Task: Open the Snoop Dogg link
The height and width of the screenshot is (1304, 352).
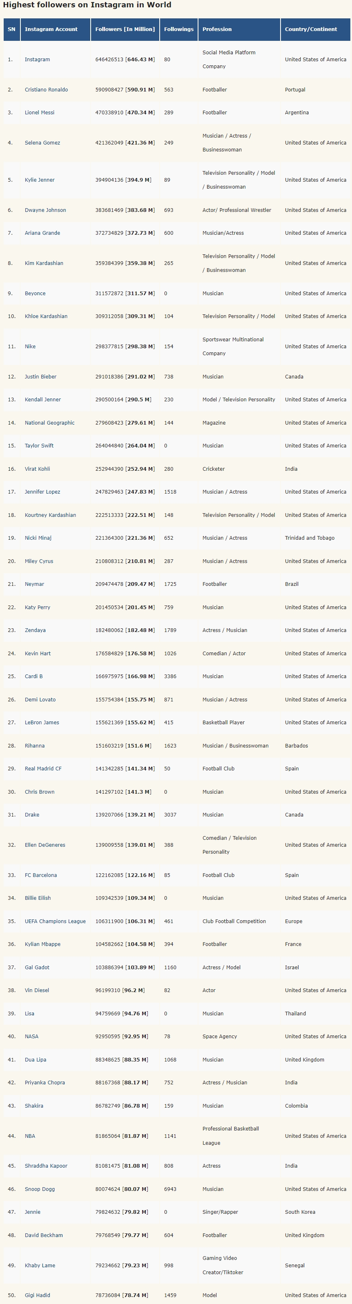Action: point(40,1189)
